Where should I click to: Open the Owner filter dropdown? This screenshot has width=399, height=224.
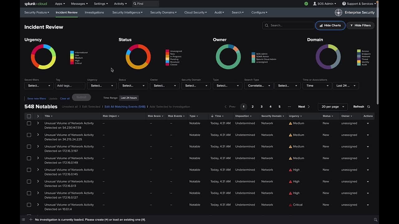[x=165, y=86]
